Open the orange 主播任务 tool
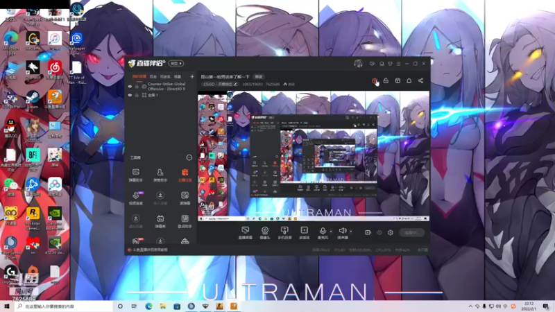555x312 pixels. [x=185, y=175]
